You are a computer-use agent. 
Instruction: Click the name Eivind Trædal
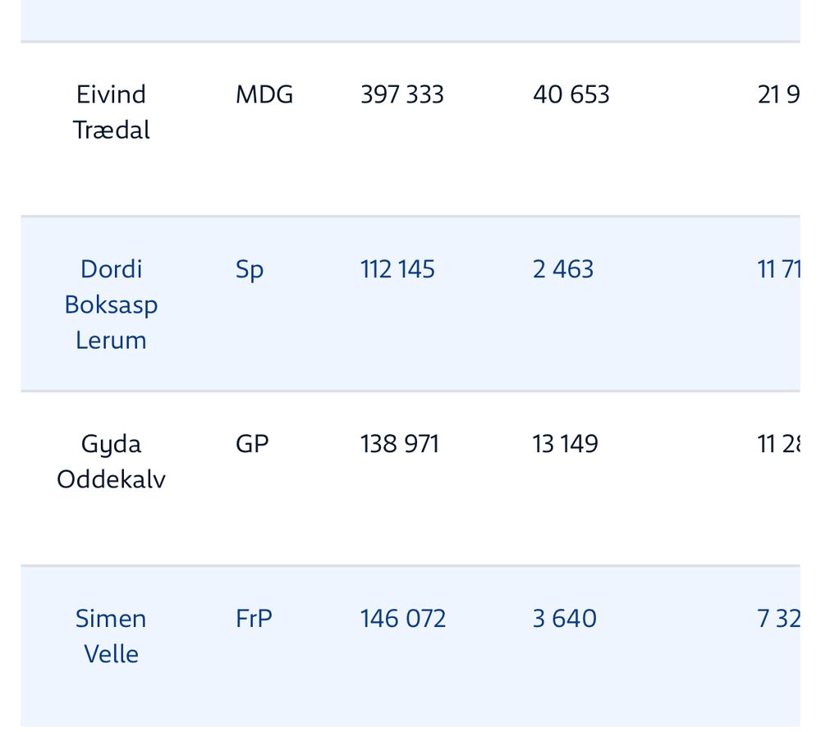(111, 112)
